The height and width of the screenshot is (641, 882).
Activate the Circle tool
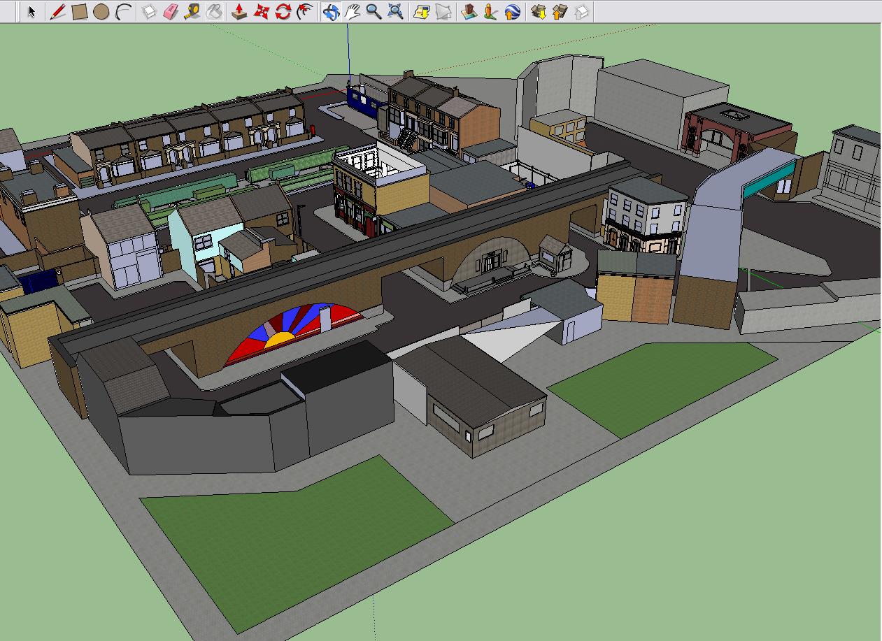(101, 12)
